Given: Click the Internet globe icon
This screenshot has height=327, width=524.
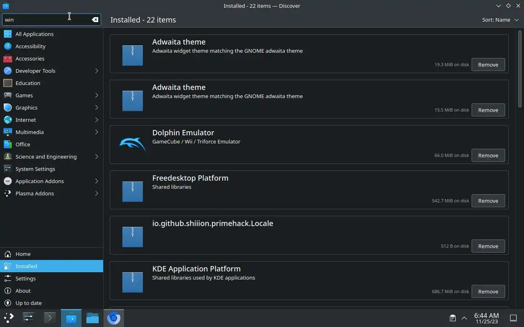Looking at the screenshot, I should coord(8,120).
